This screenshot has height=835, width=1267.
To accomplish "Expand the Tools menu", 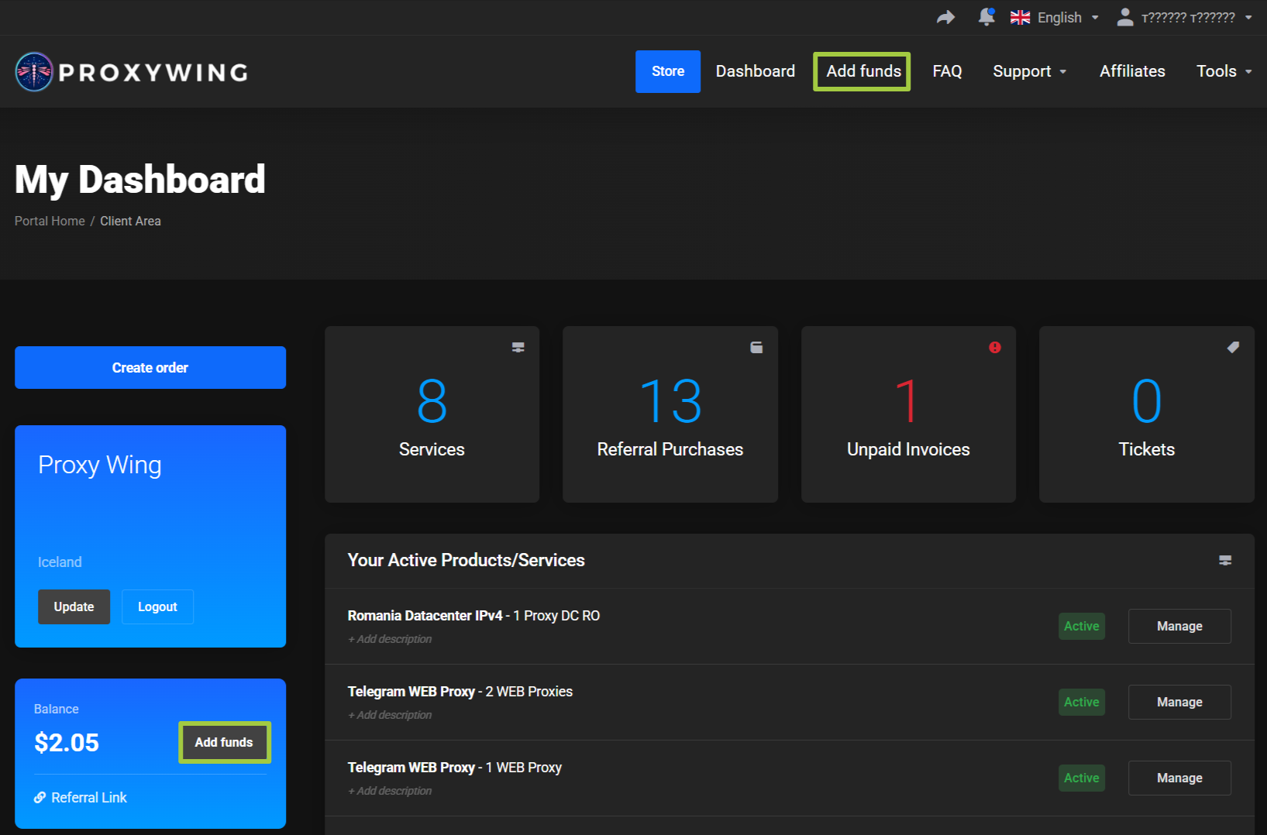I will coord(1224,71).
